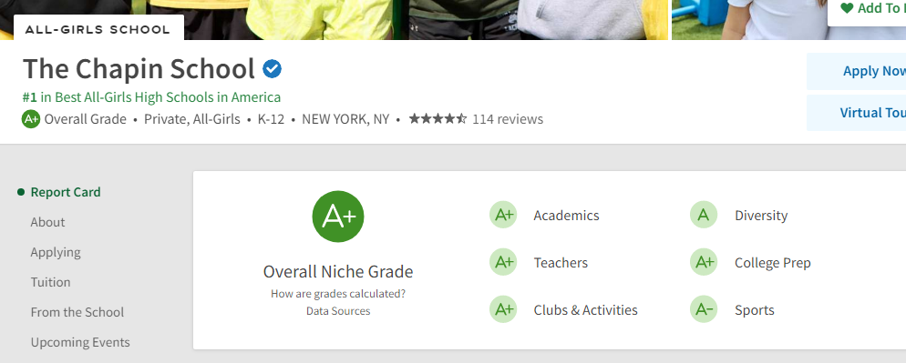Open the #1 Best All-Girls High Schools ranking link
906x363 pixels.
pos(151,97)
